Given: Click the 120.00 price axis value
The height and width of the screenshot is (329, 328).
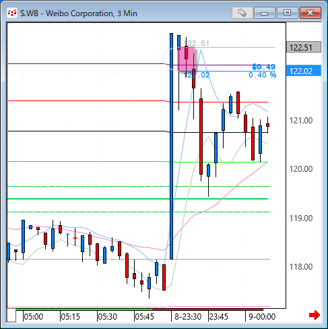Looking at the screenshot, I should pos(301,169).
